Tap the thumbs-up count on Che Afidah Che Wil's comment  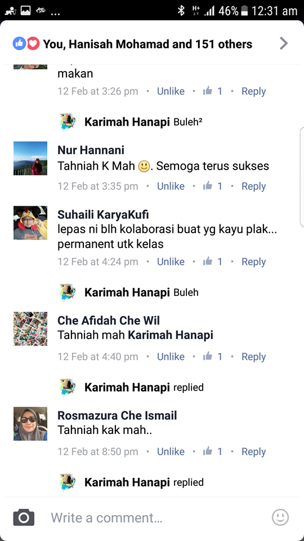(213, 357)
